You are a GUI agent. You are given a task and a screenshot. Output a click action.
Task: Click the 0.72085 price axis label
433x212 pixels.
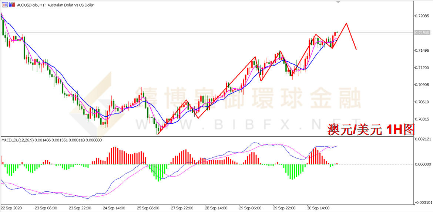423,16
